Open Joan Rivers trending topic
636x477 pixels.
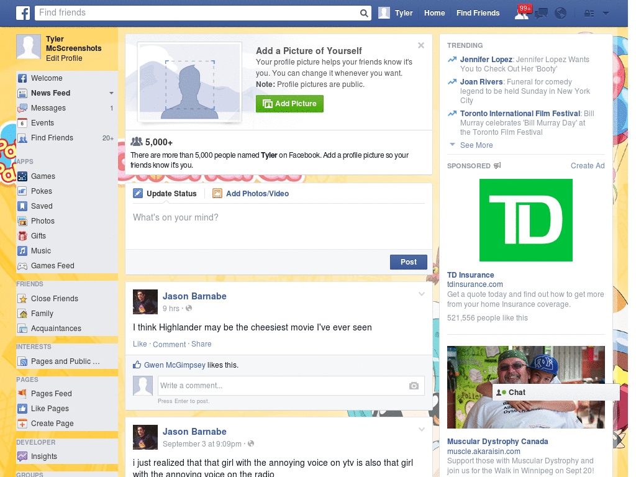pos(481,82)
